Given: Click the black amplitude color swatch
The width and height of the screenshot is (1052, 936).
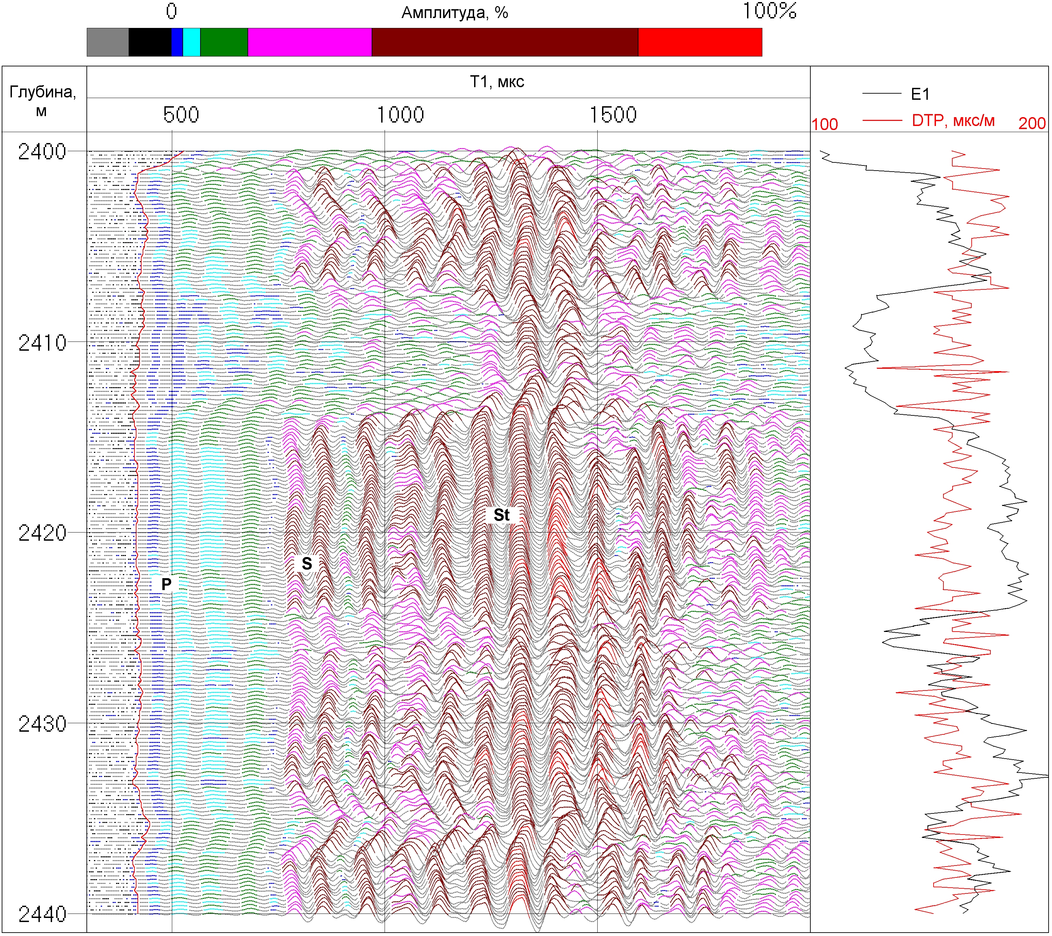Looking at the screenshot, I should click(x=150, y=42).
